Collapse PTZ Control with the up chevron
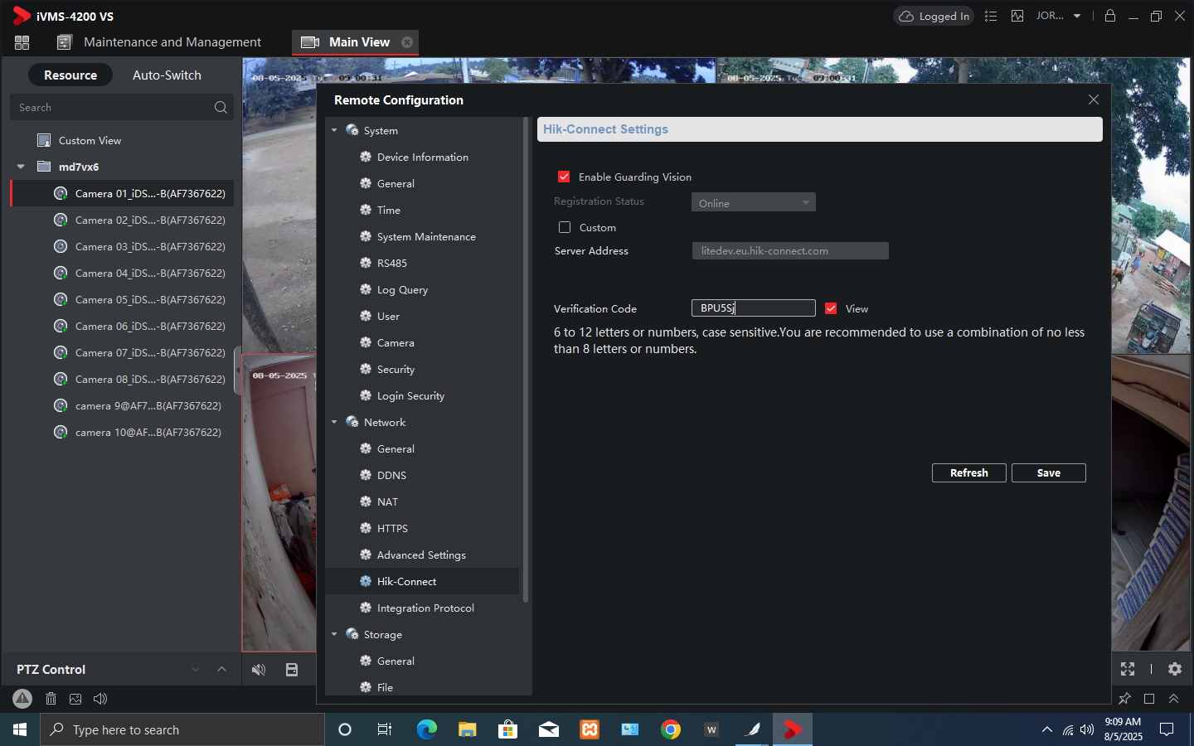 tap(221, 669)
